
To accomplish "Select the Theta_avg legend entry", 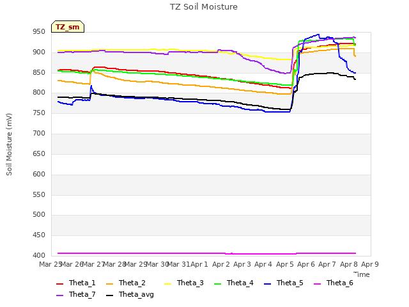I will point(130,294).
